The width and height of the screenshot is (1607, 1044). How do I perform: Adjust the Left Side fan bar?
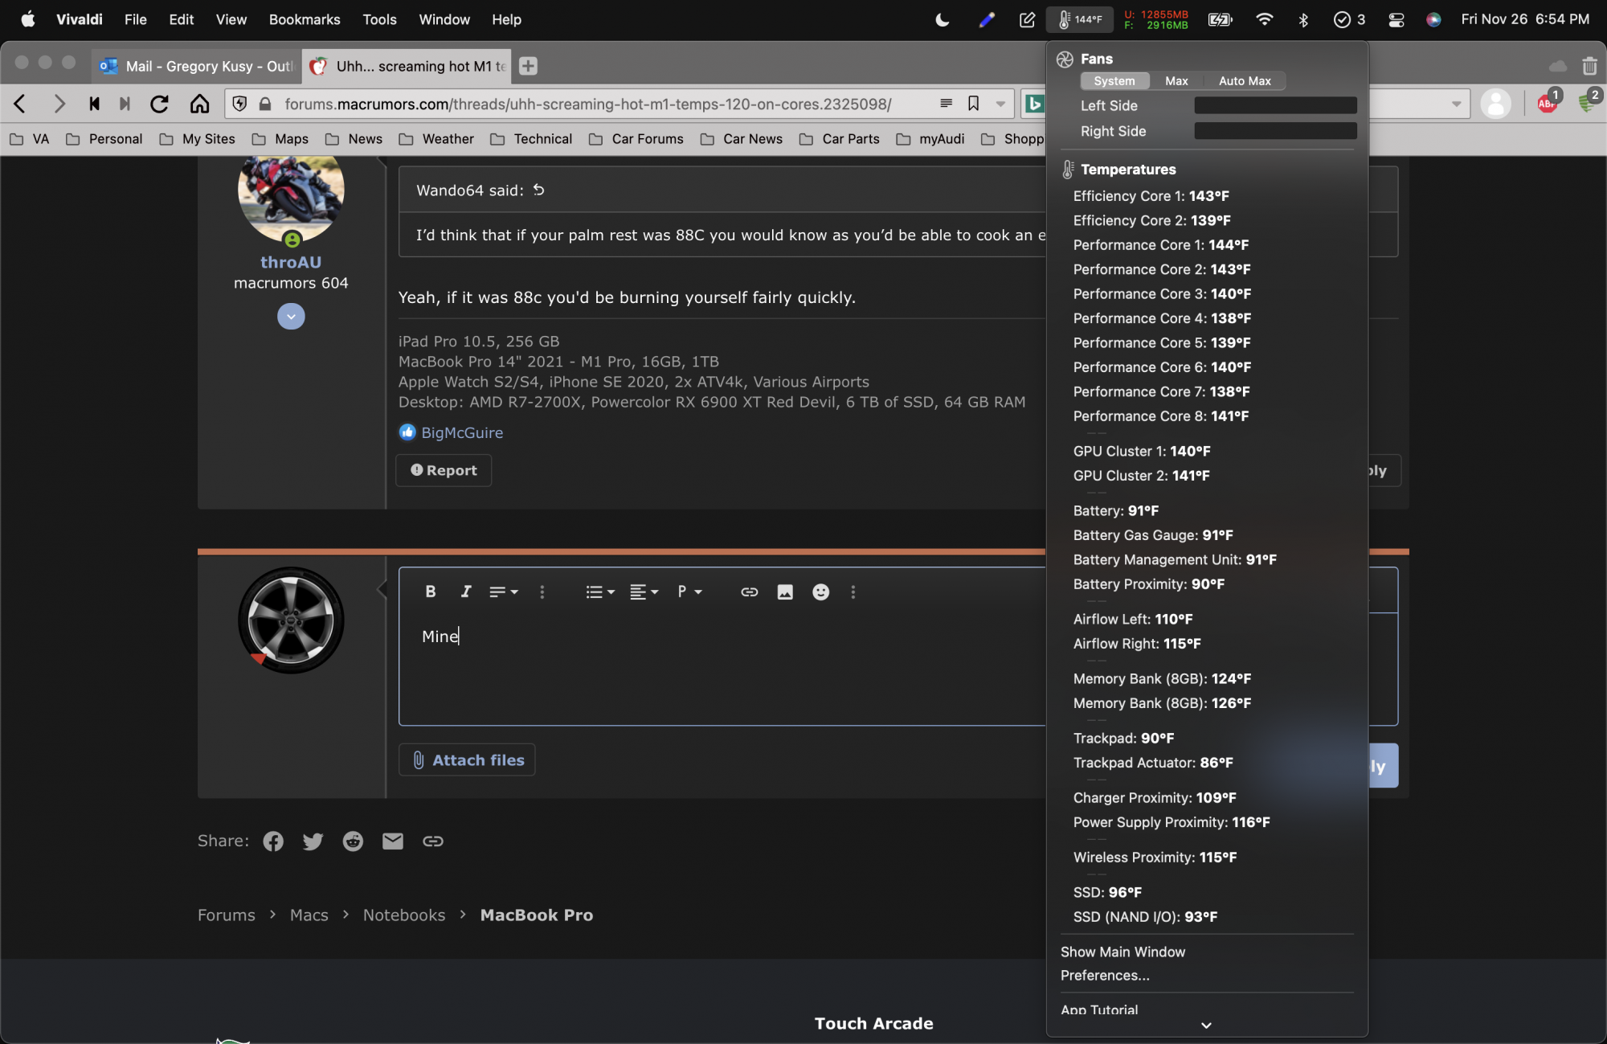(1275, 105)
